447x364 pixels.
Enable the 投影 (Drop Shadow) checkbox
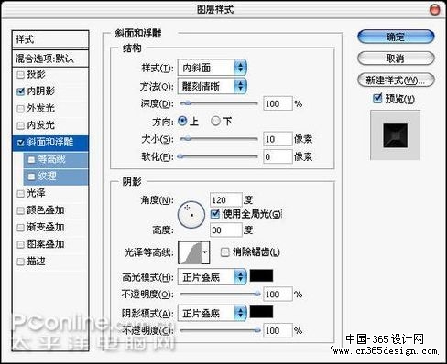point(20,74)
